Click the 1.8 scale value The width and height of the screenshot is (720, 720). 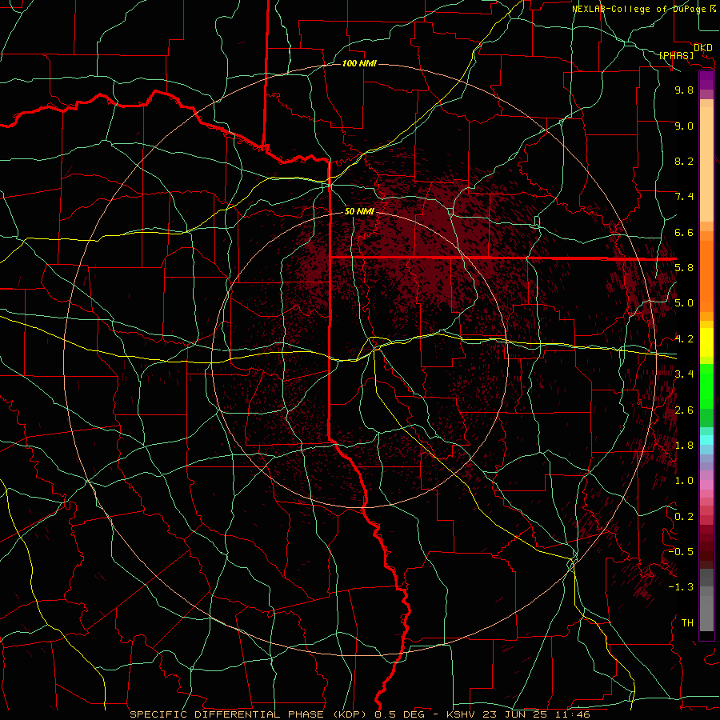(x=684, y=446)
